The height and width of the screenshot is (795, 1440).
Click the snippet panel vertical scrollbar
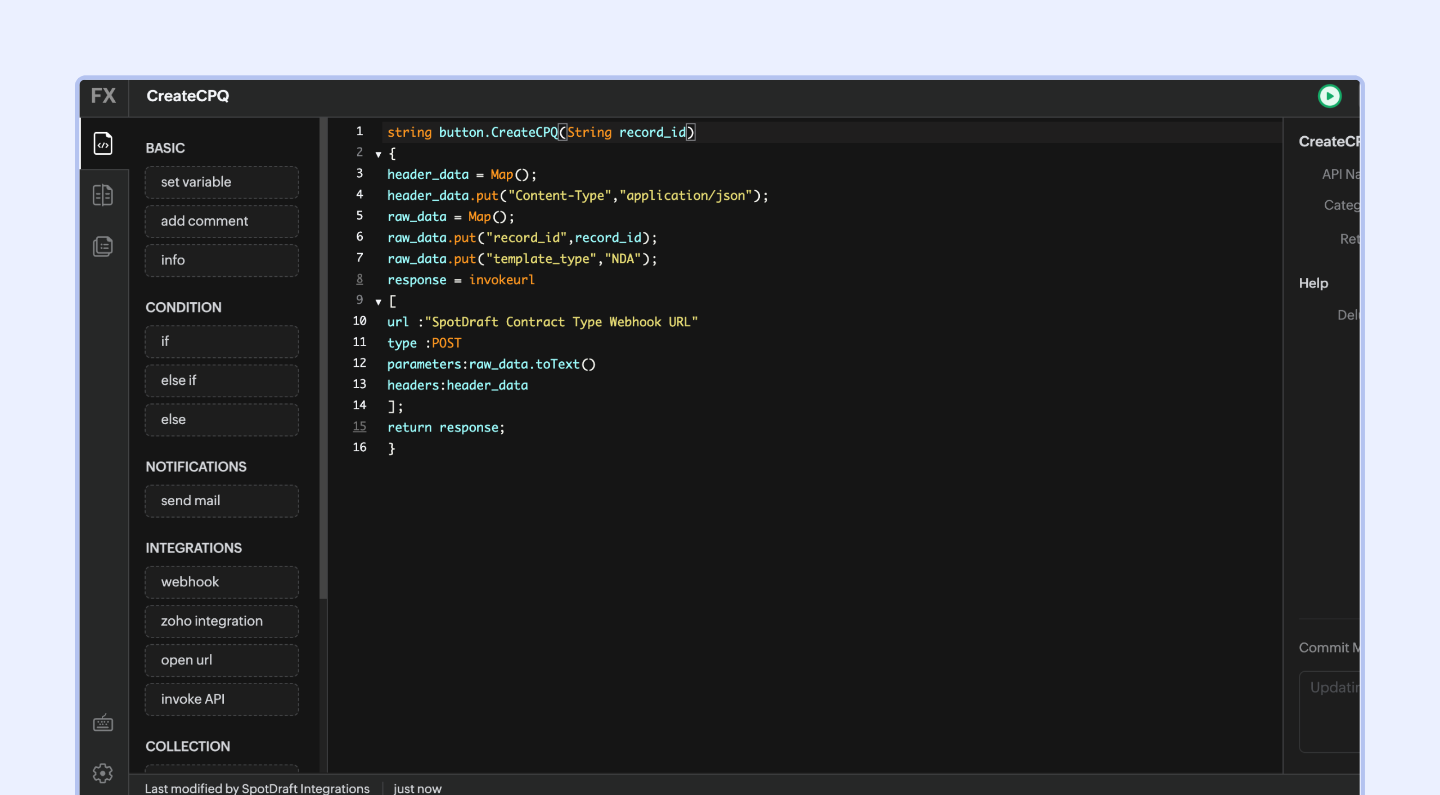point(323,360)
